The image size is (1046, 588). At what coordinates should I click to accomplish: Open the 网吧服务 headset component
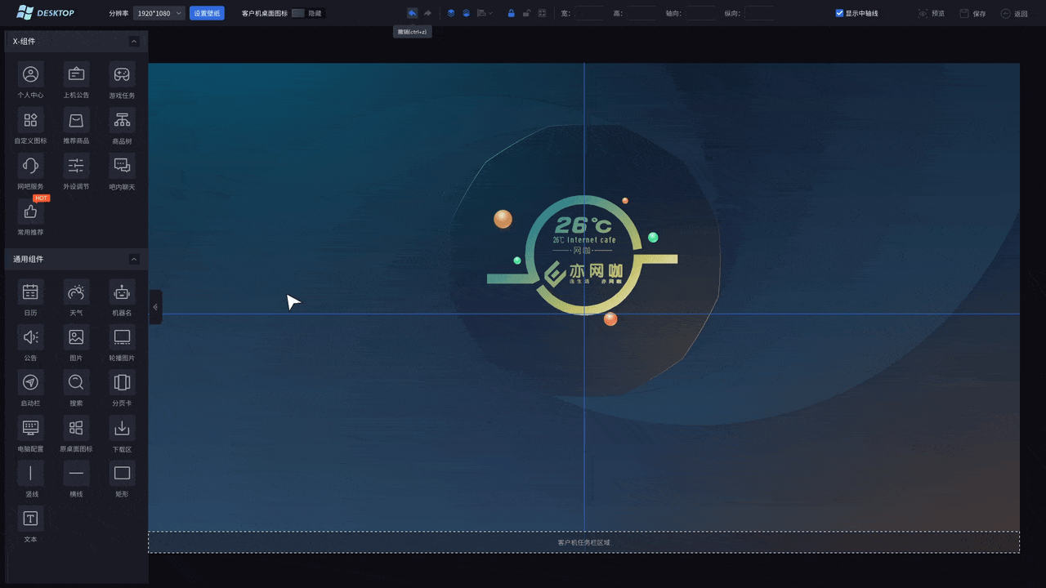pyautogui.click(x=30, y=166)
